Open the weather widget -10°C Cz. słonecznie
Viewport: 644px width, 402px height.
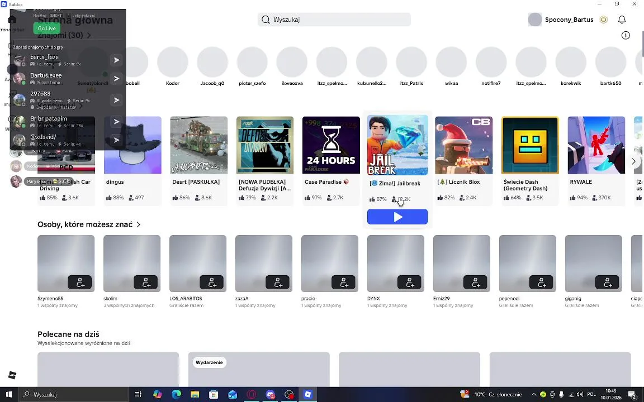tap(491, 395)
